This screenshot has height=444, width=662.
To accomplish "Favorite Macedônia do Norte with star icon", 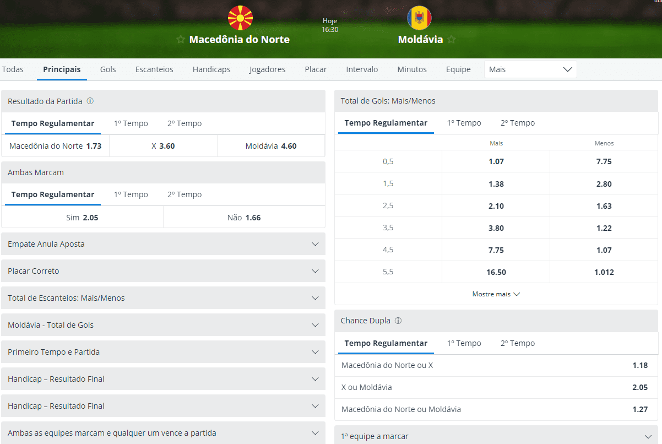I will tap(180, 40).
